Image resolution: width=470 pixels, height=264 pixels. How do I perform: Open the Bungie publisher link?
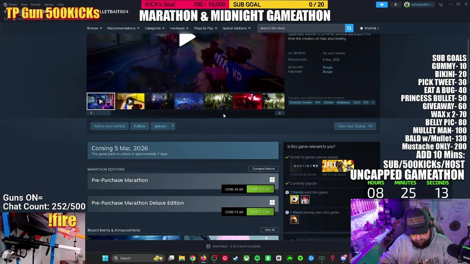tap(328, 72)
